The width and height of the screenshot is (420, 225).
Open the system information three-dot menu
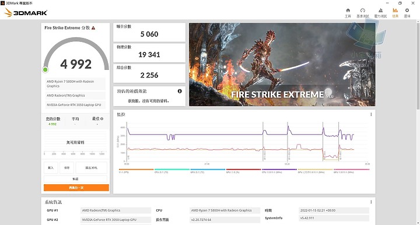[371, 202]
